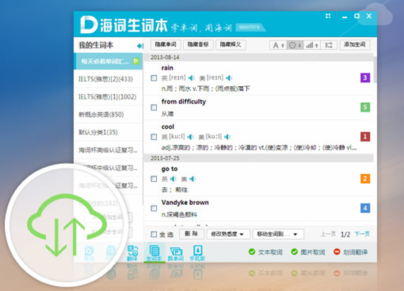Click the purple familiarity badge 3
Image resolution: width=404 pixels, height=291 pixels.
pos(365,78)
